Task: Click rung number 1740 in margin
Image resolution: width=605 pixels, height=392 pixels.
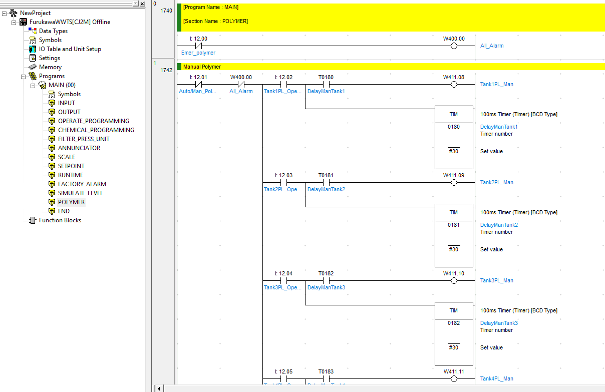Action: point(166,10)
